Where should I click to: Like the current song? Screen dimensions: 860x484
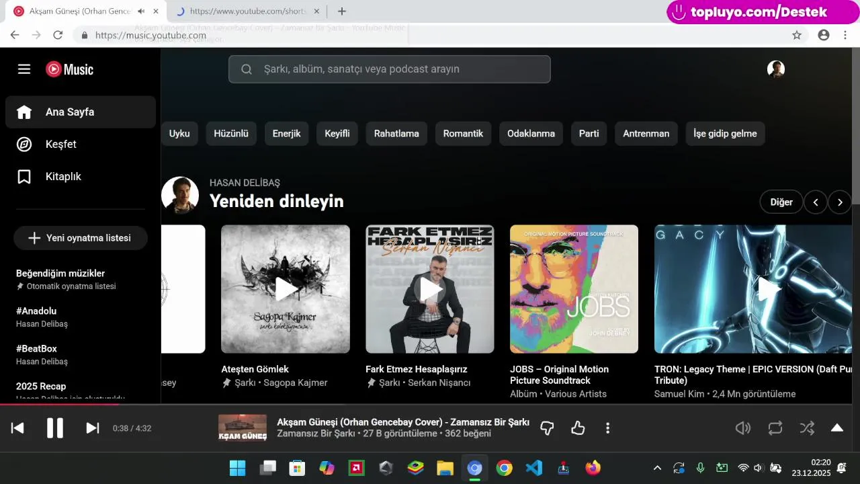point(578,428)
